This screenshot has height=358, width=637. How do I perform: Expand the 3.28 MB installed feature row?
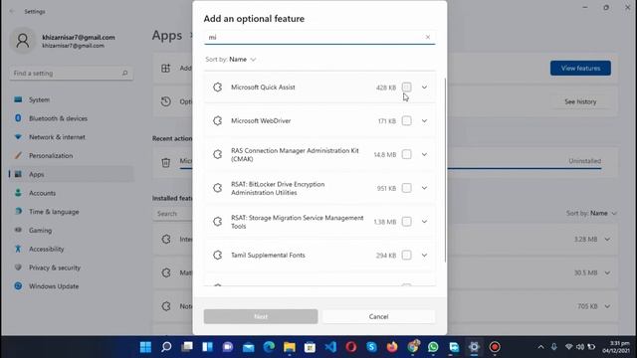tap(607, 240)
